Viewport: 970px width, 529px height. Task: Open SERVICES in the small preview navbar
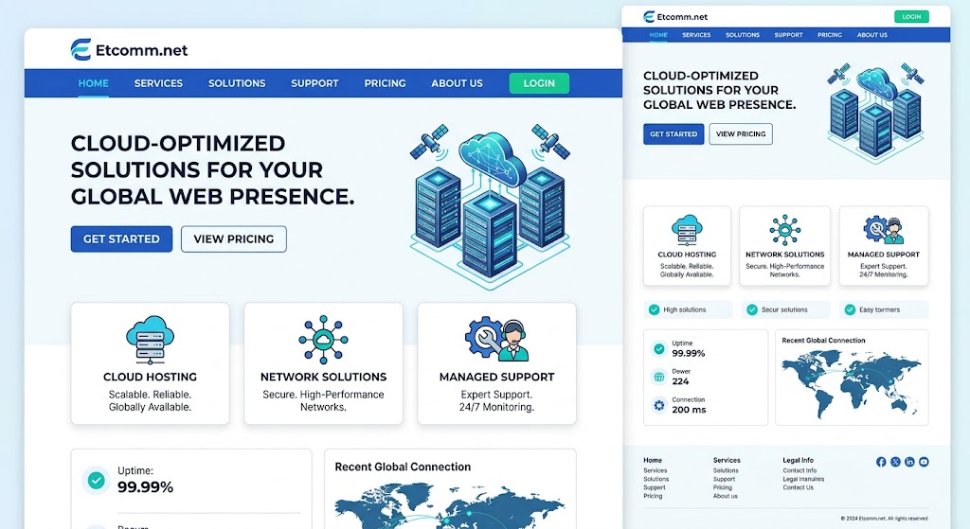[696, 35]
